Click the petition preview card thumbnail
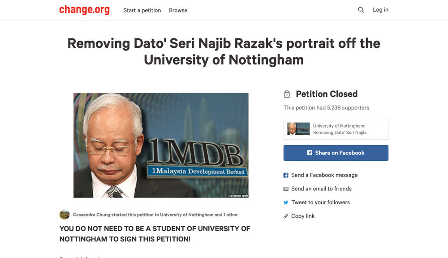This screenshot has height=258, width=448. [x=298, y=129]
